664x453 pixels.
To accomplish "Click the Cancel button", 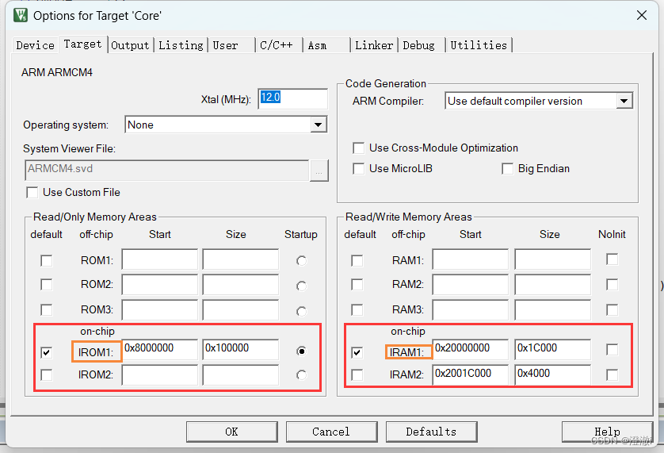I will (x=331, y=432).
